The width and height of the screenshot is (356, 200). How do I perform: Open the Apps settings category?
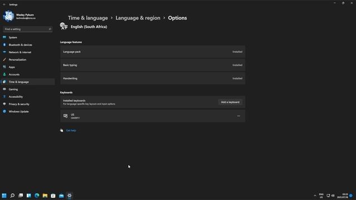click(28, 67)
